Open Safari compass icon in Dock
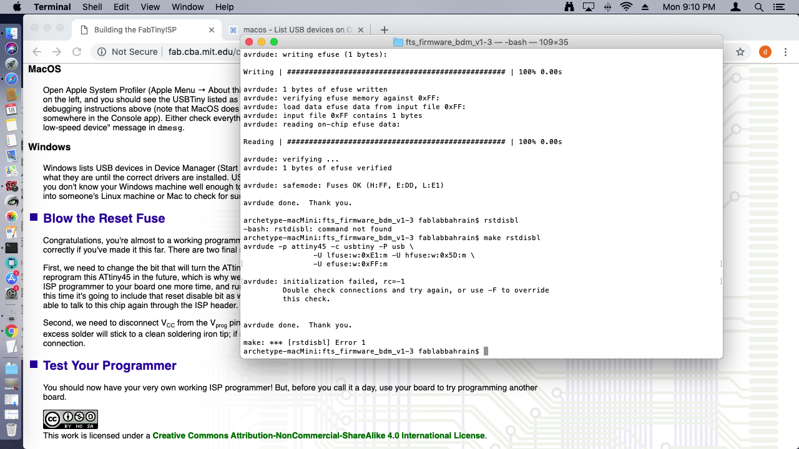Image resolution: width=799 pixels, height=449 pixels. (x=11, y=79)
